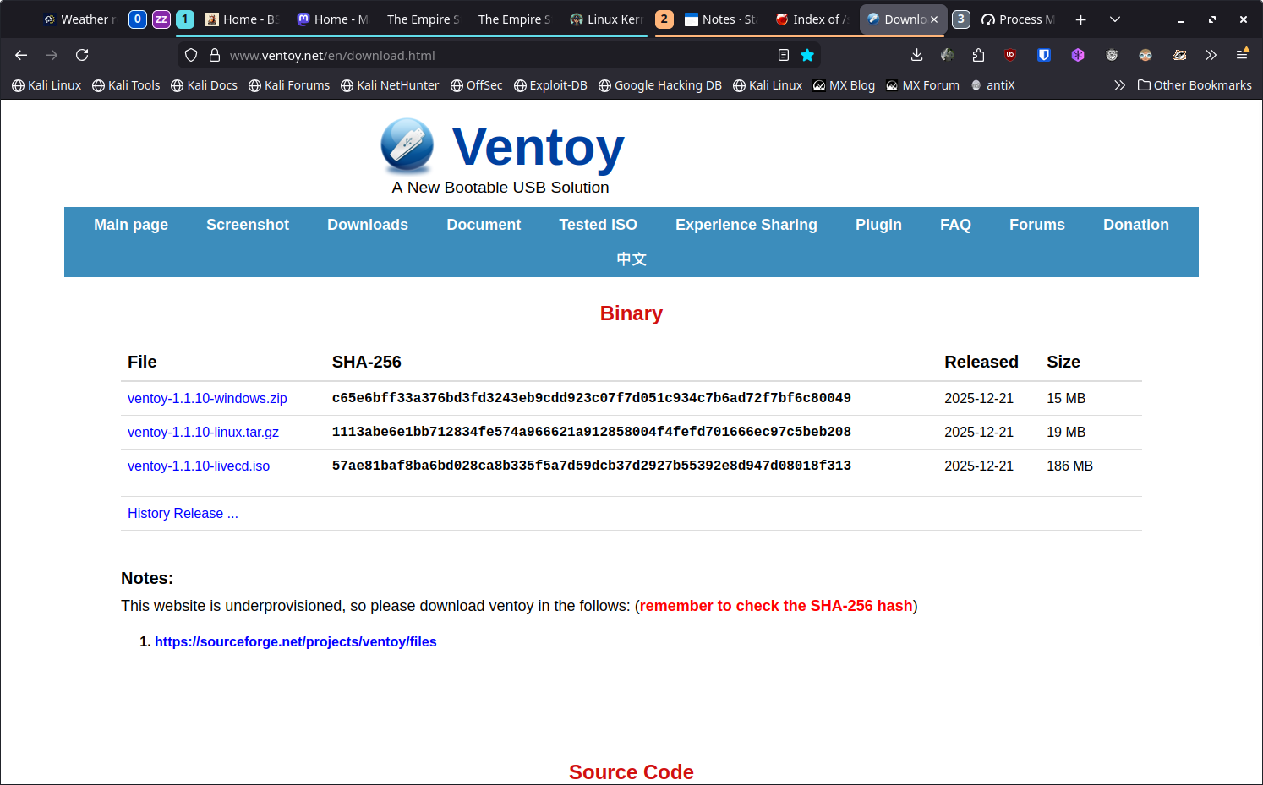This screenshot has height=785, width=1263.
Task: Open the Firefox downloads panel
Action: 916,55
